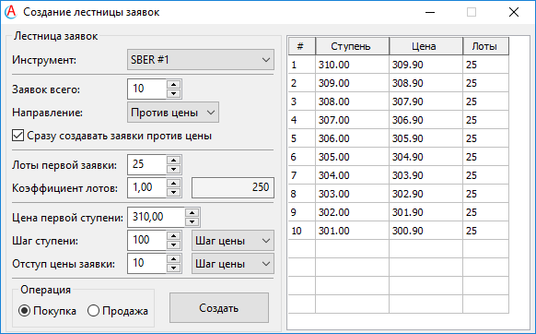Open the Инструмент SBER #1 dropdown

[201, 60]
